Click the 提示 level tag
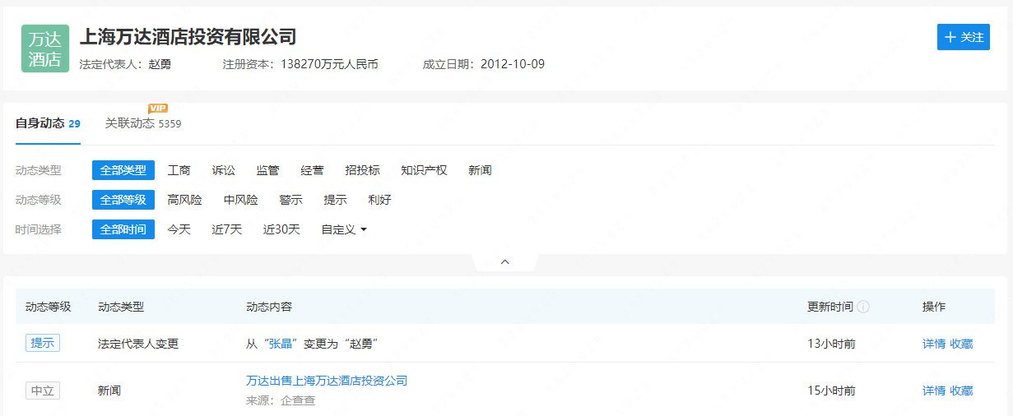The image size is (1013, 416). [x=43, y=344]
